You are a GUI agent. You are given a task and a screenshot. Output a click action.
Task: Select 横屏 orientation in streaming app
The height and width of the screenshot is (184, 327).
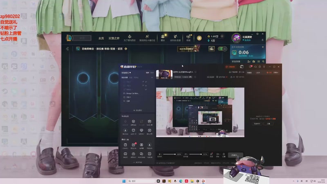point(148,73)
